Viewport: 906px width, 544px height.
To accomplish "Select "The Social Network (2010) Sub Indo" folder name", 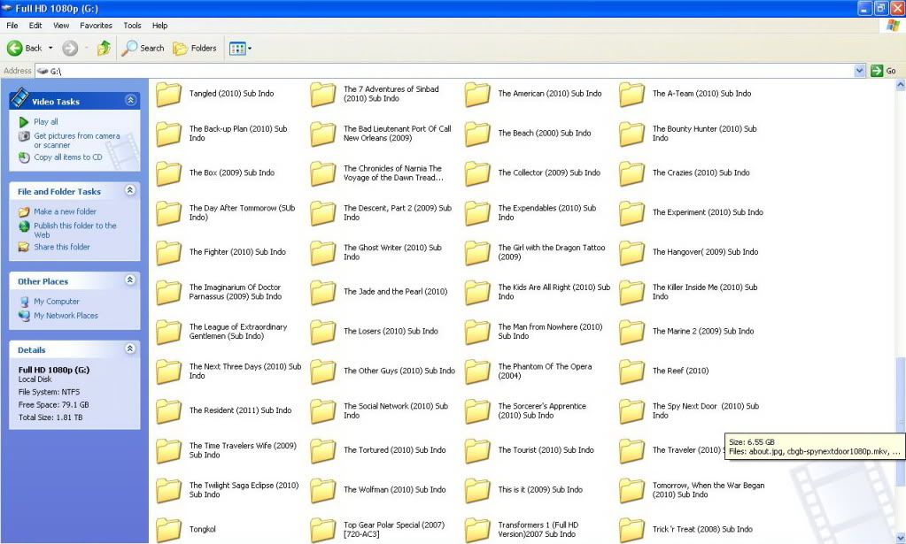I will click(x=396, y=410).
